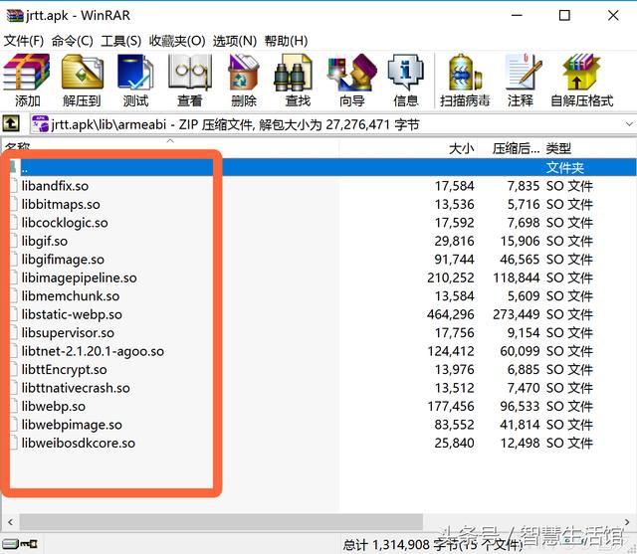
Task: Select file libbitmaps.so
Action: [61, 204]
